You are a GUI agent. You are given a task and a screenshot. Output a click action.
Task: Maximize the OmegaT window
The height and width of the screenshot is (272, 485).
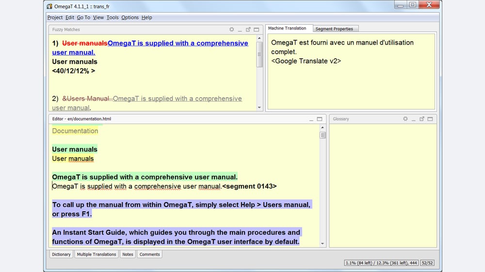412,5
